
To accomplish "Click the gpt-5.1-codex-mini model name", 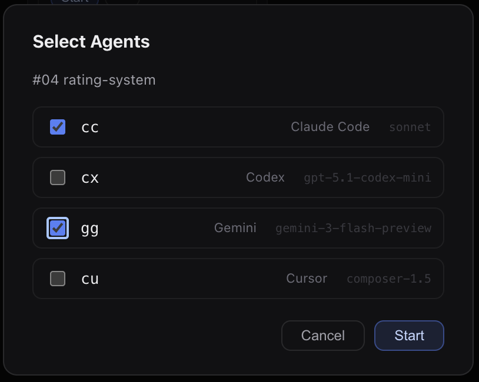I will tap(367, 177).
